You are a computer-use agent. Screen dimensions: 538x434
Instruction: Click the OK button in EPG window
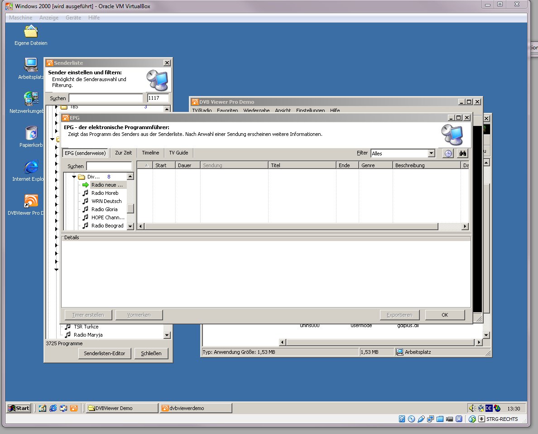445,315
